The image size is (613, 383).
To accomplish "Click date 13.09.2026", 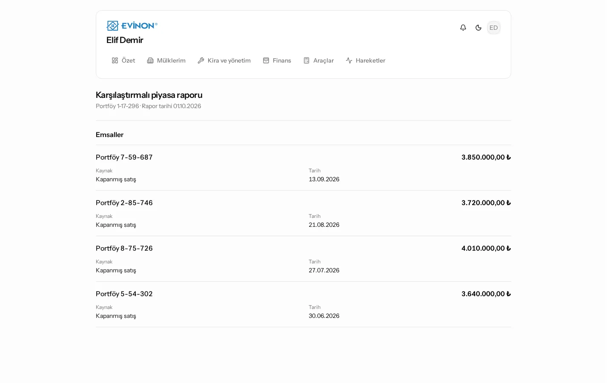I will click(x=324, y=179).
